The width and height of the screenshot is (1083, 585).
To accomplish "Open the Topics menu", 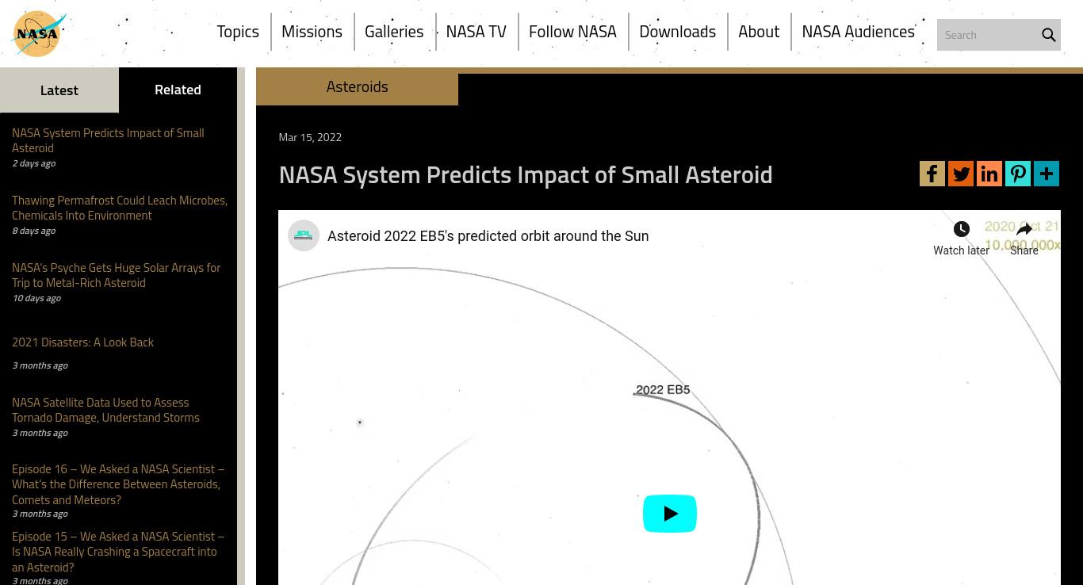I will [x=238, y=32].
